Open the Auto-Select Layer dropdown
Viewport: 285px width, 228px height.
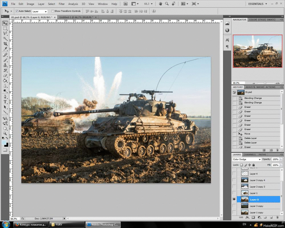tap(40, 11)
